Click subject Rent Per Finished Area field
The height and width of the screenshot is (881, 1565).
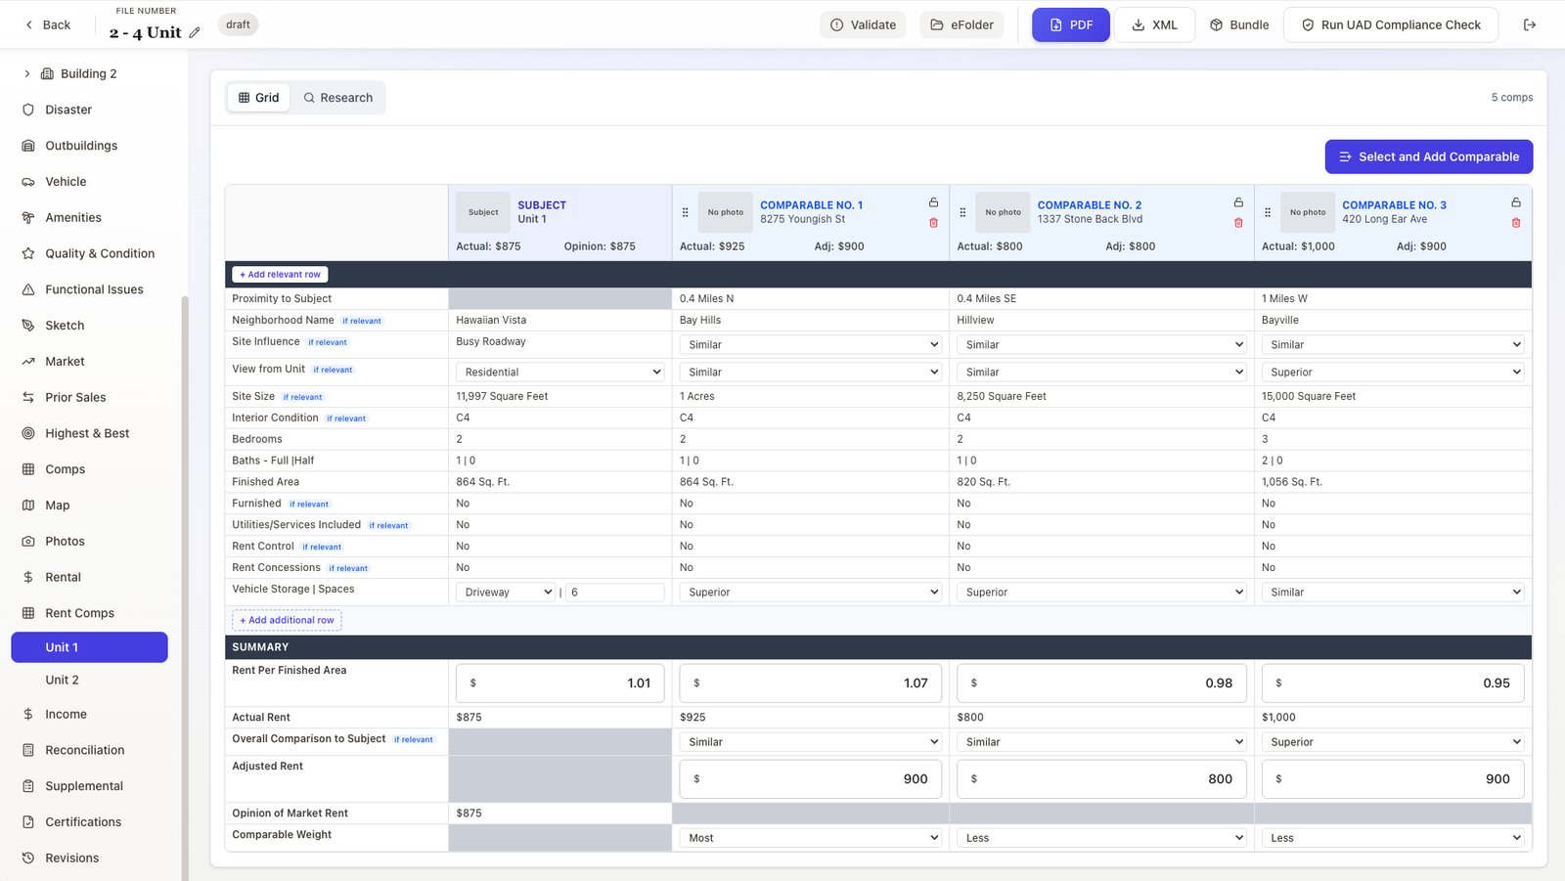(559, 683)
